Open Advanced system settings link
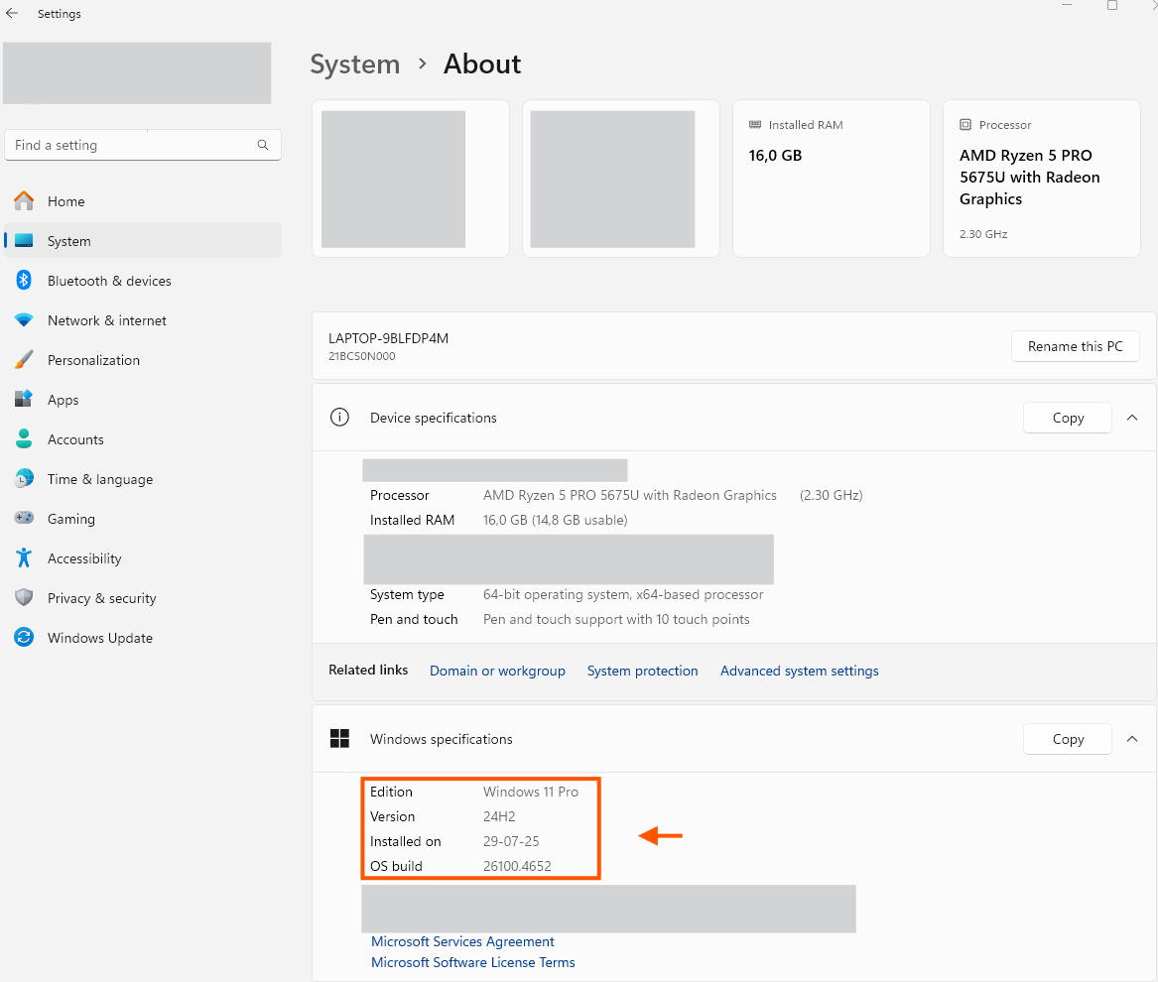 tap(799, 671)
